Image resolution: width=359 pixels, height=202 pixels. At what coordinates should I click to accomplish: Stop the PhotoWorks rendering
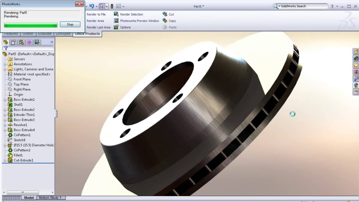click(70, 24)
